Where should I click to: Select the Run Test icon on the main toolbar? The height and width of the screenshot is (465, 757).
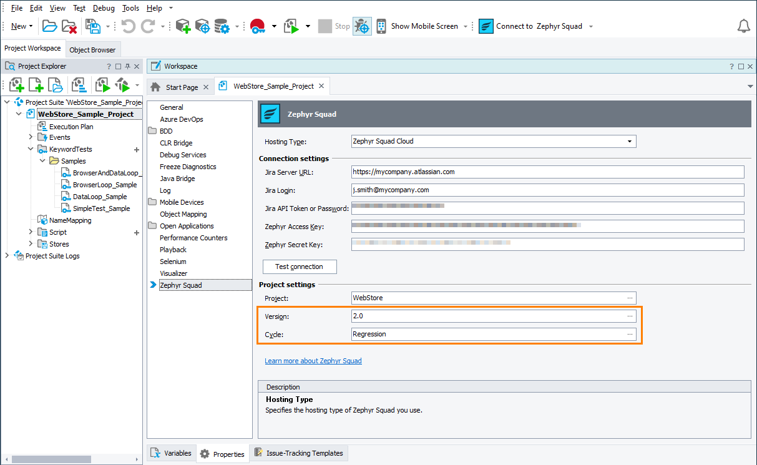coord(291,26)
